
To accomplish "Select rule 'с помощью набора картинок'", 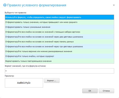I will (59, 32).
